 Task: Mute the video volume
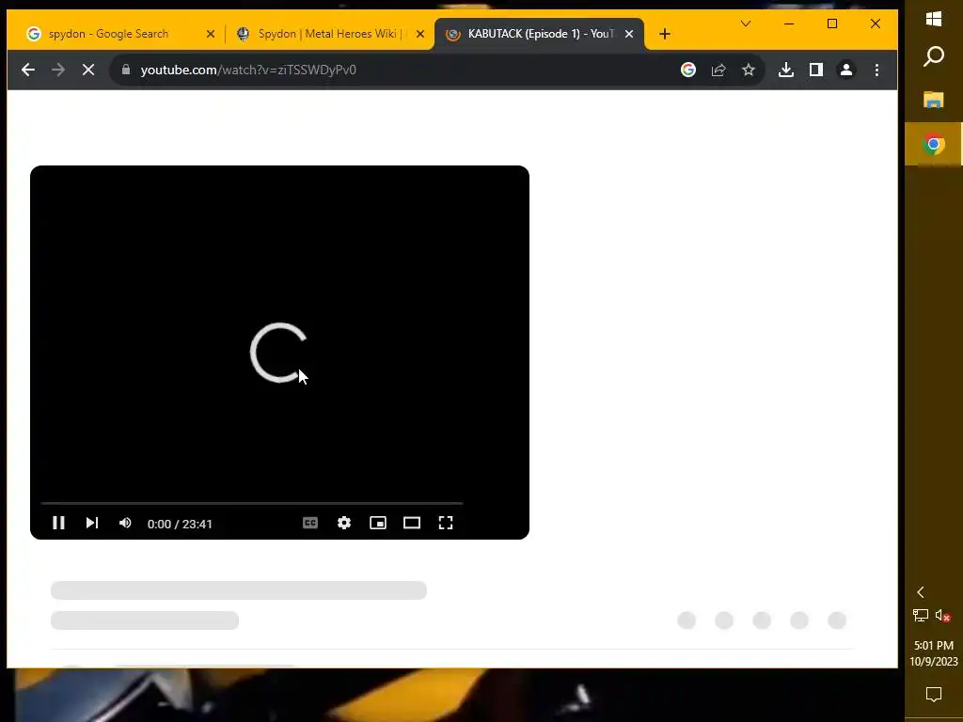[x=125, y=523]
